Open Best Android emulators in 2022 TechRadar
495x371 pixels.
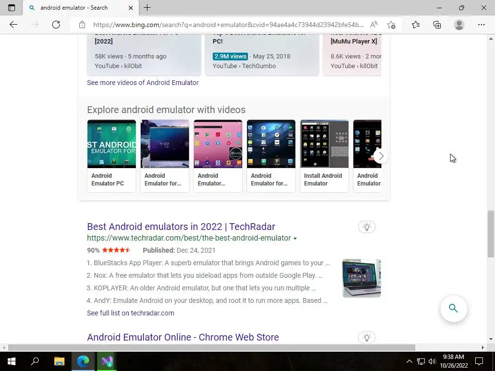coord(181,227)
